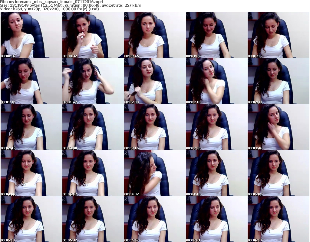Screen dimensions: 310x242
Task: Pick the 00:03:30 frame
Action: point(216,127)
